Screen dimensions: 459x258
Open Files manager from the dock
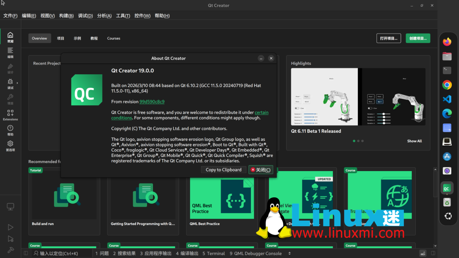[447, 56]
